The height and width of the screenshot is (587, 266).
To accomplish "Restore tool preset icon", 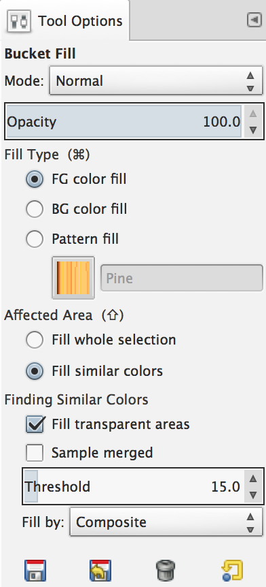I will click(100, 570).
